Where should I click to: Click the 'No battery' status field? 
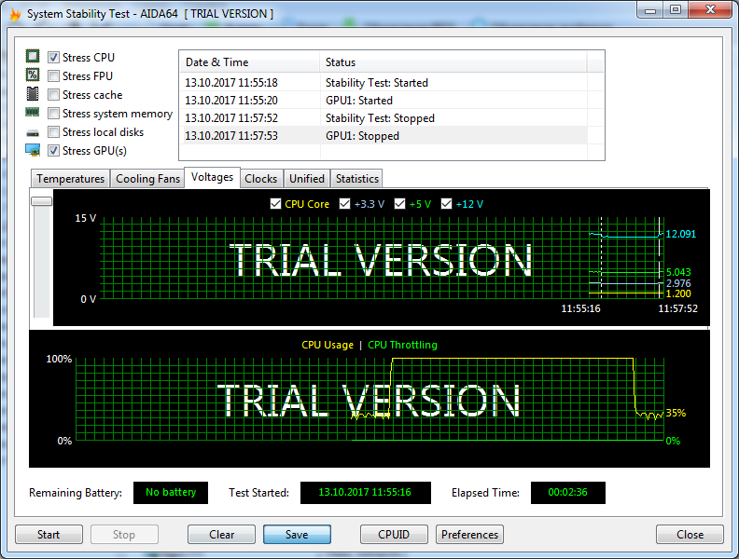tap(171, 493)
